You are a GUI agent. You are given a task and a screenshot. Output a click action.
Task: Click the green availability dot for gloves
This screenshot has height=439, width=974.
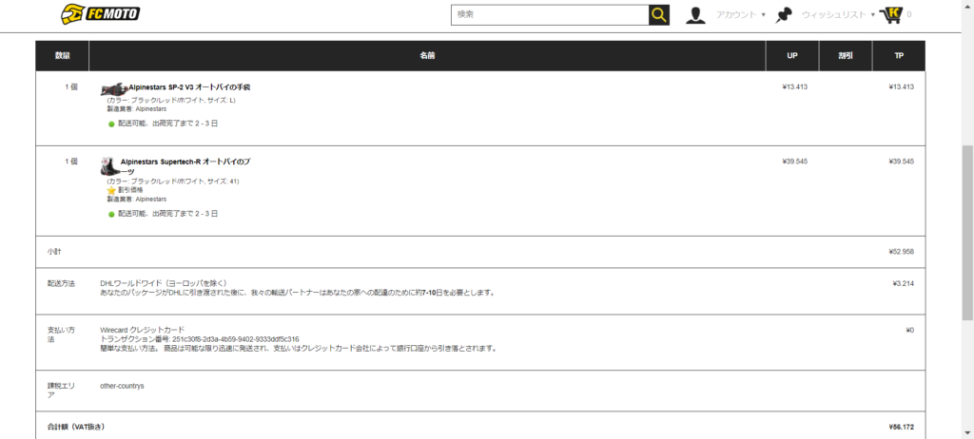coord(112,124)
